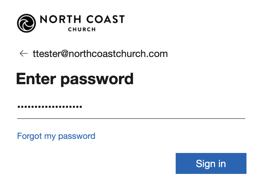Image resolution: width=255 pixels, height=188 pixels.
Task: Go back to change the account email
Action: pos(24,53)
